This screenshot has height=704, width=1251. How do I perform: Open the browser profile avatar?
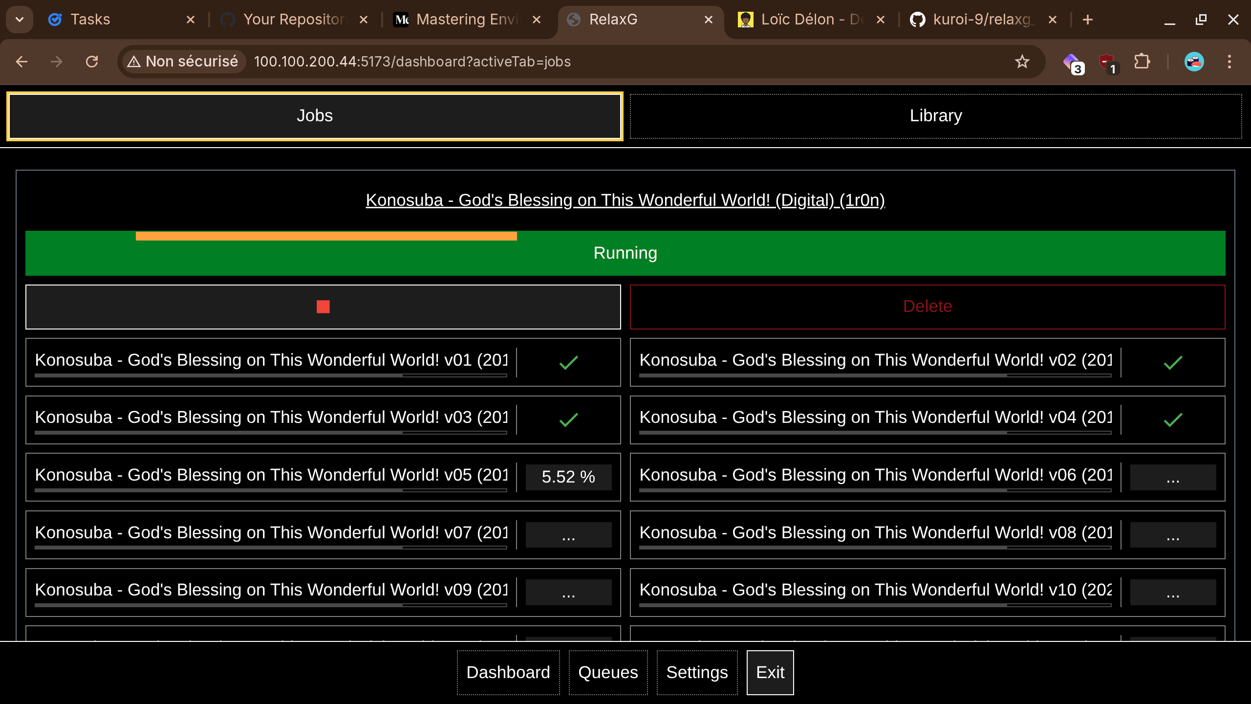1194,62
